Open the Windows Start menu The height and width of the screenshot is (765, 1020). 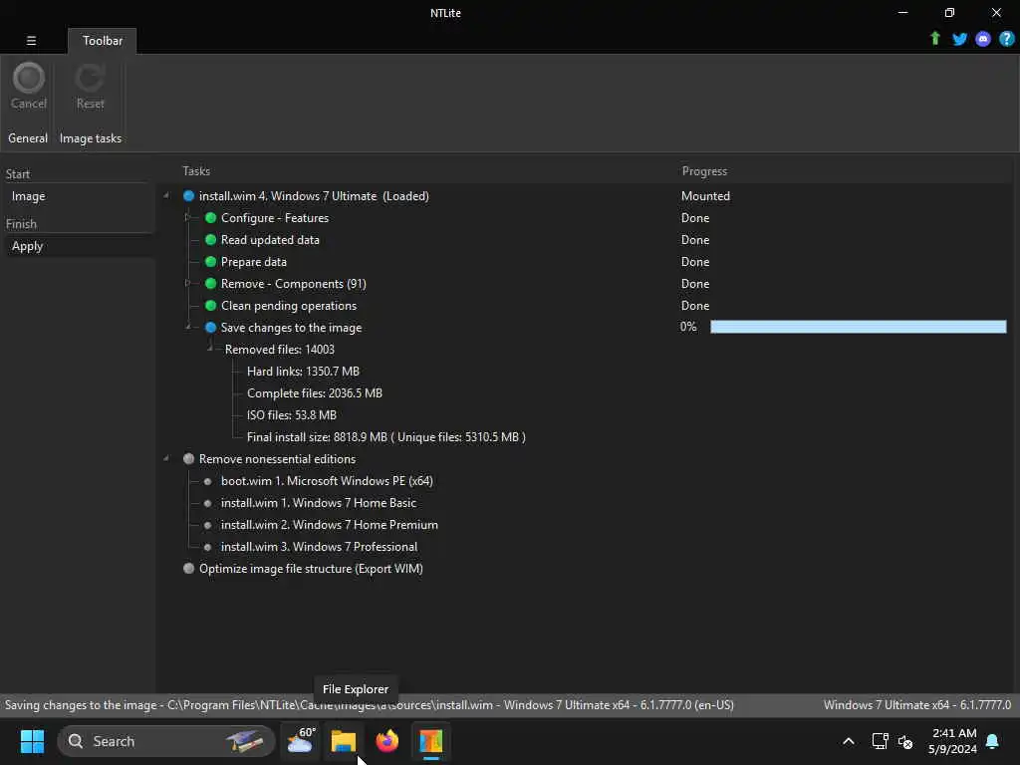point(32,741)
